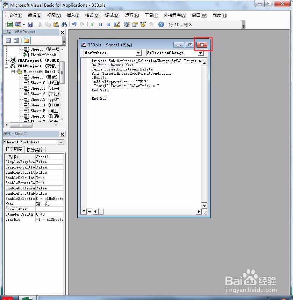The height and width of the screenshot is (300, 293).
Task: Click the project tree horizontal scrollbar thumb
Action: [x=21, y=125]
